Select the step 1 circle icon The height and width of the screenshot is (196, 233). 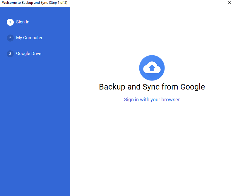click(x=10, y=22)
